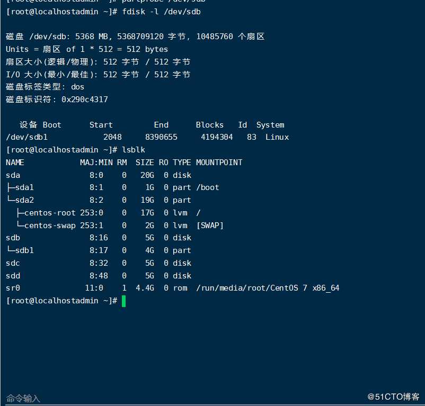Click the '253:0' MAJ:MIN value
425x406 pixels.
click(92, 213)
